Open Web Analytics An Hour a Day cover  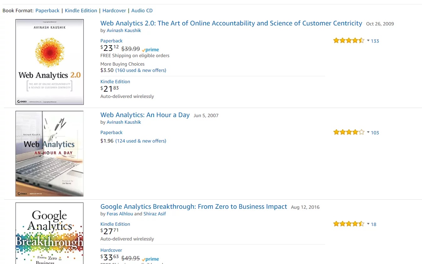coord(50,154)
